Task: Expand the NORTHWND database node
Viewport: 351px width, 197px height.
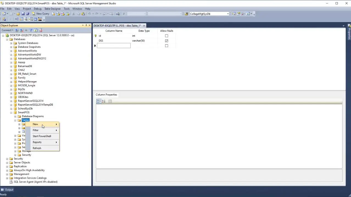Action: coord(11,93)
